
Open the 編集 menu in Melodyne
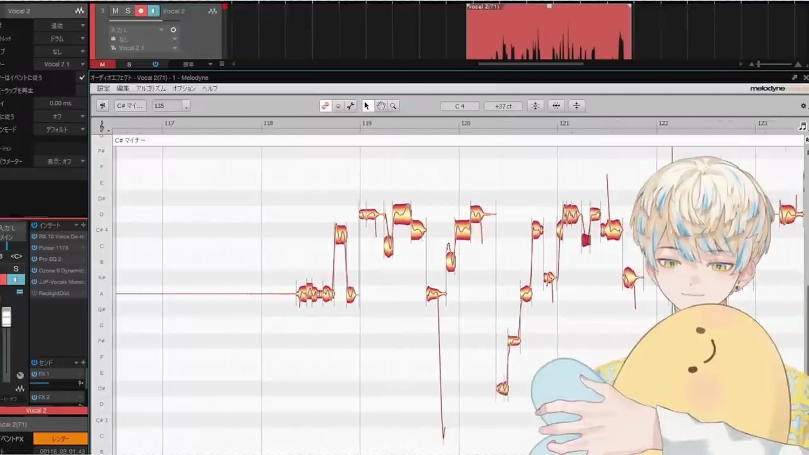click(123, 88)
